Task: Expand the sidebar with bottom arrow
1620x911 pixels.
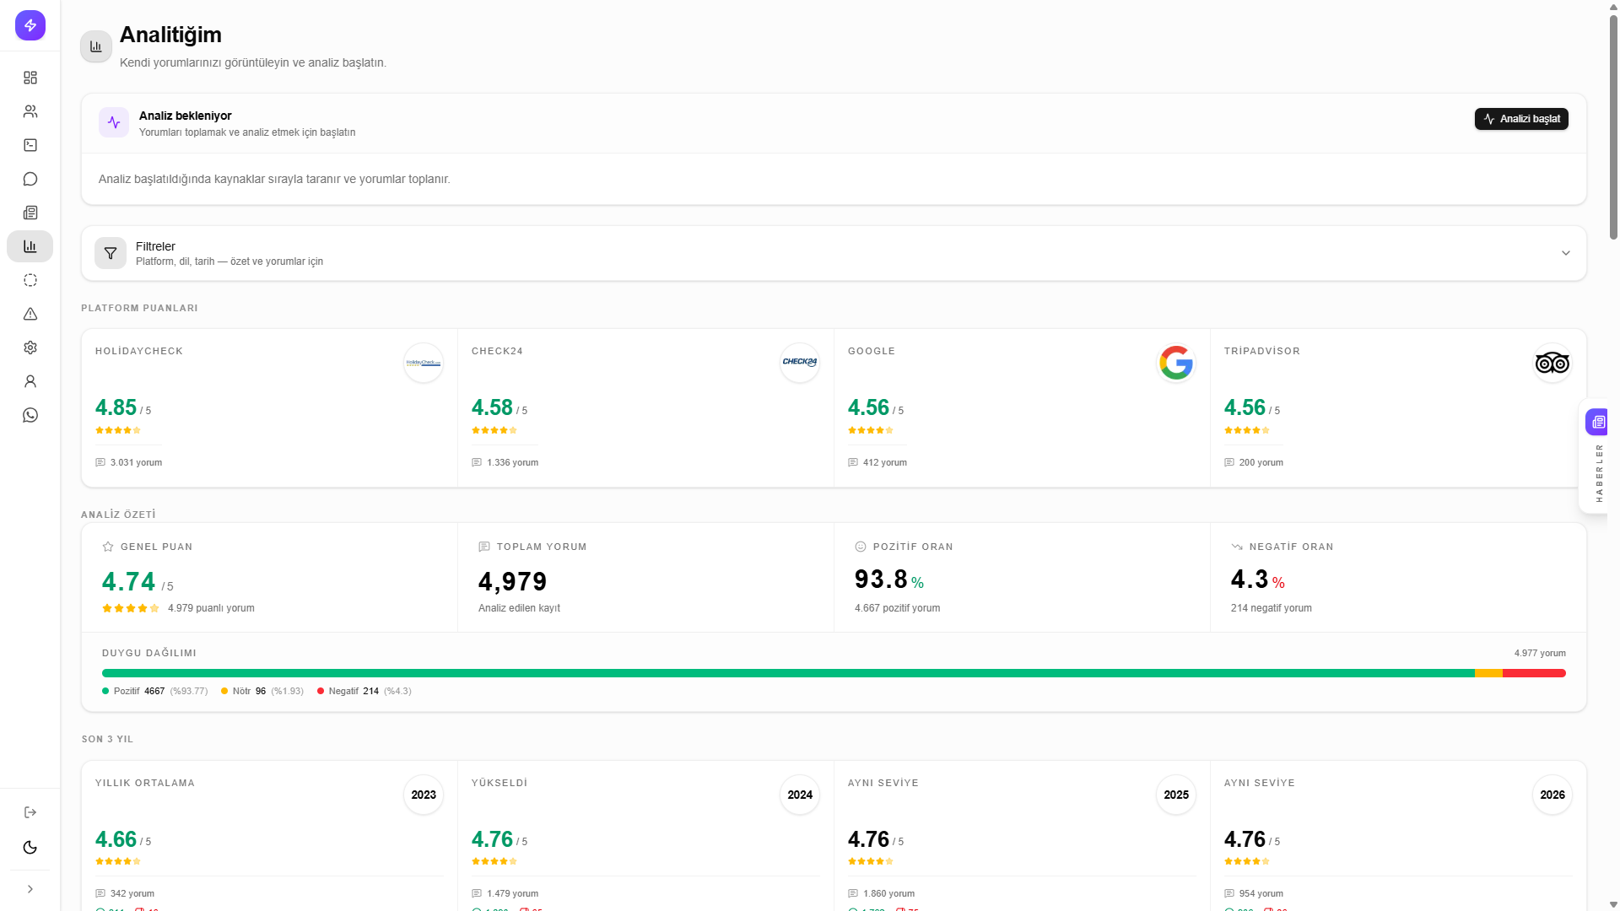Action: pyautogui.click(x=30, y=889)
